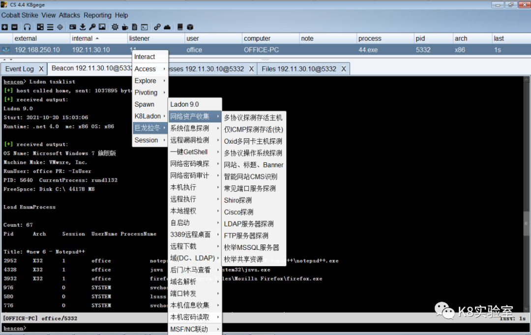This screenshot has height=335, width=531.
Task: Choose 网站、标题、Banner option
Action: [254, 165]
